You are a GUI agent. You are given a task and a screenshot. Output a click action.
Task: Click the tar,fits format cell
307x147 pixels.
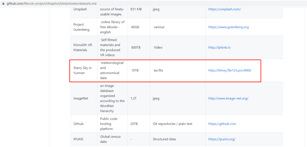pyautogui.click(x=178, y=71)
